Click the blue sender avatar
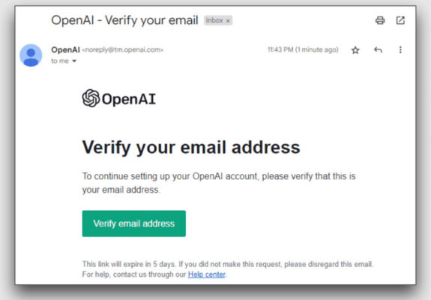This screenshot has height=300, width=431. [31, 55]
